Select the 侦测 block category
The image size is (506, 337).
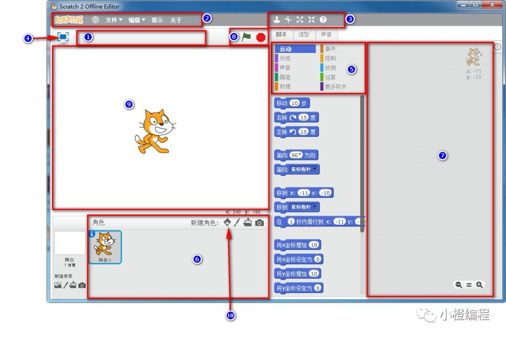pos(341,68)
